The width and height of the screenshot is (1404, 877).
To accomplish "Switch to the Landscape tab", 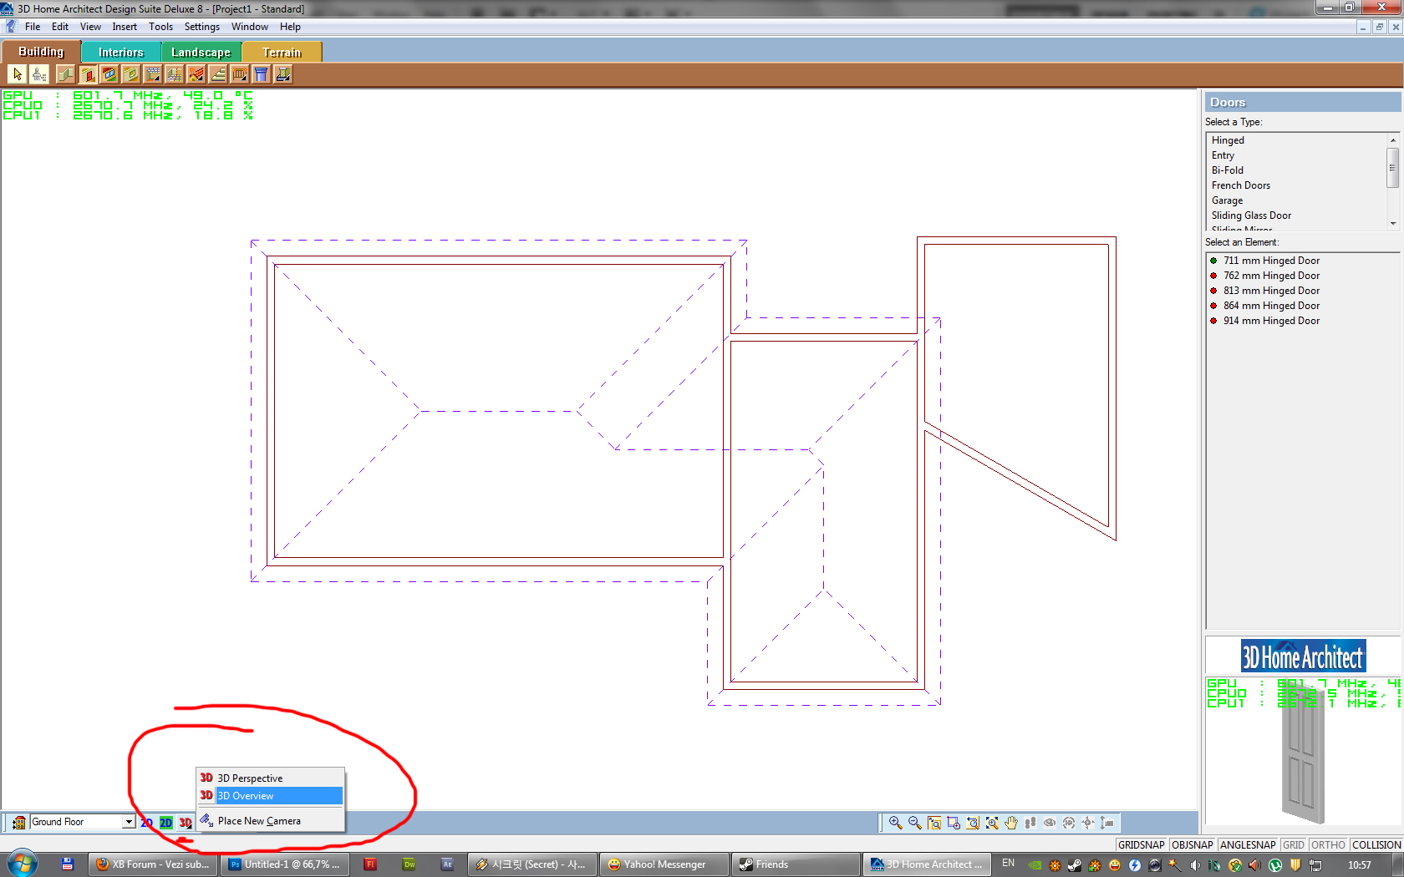I will (x=201, y=52).
